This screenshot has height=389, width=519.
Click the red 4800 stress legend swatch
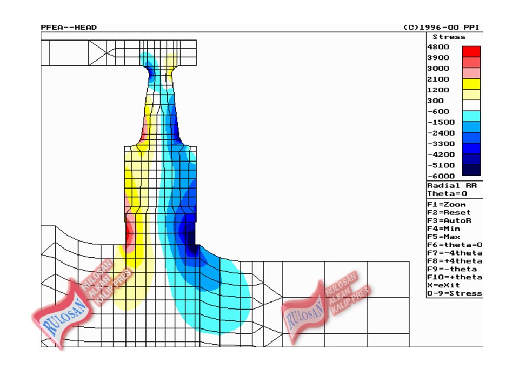pyautogui.click(x=471, y=51)
